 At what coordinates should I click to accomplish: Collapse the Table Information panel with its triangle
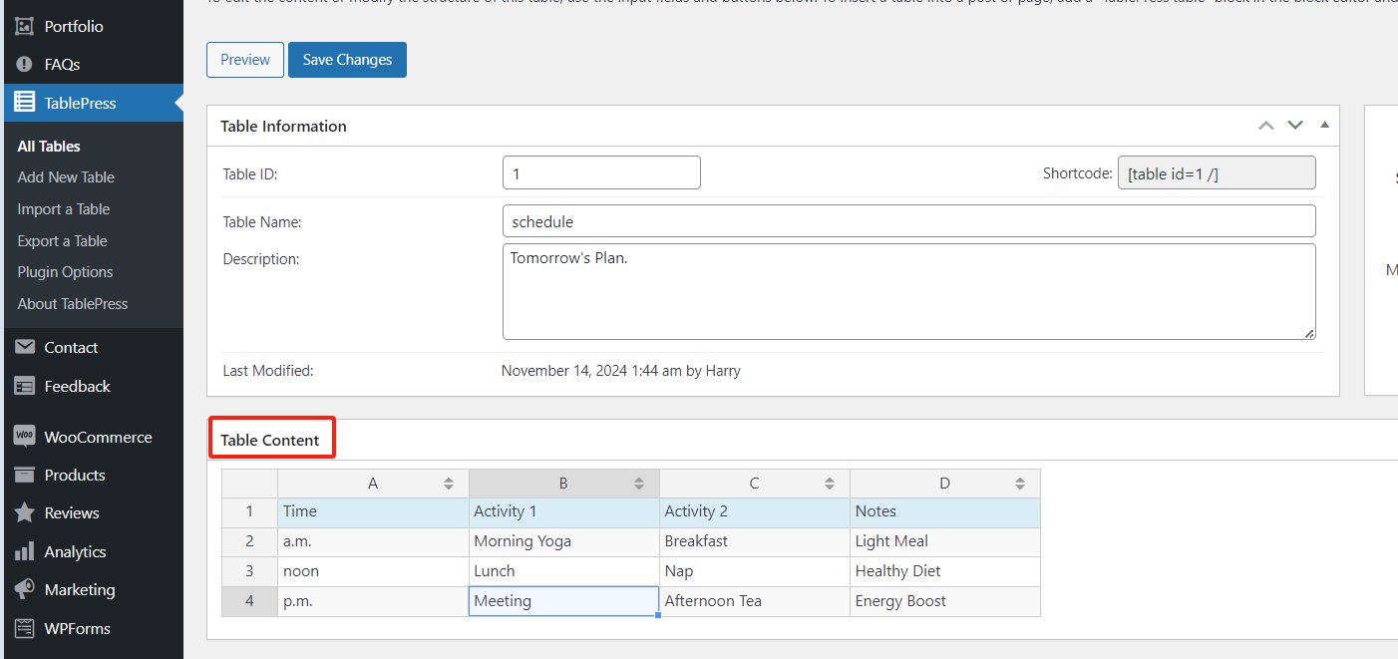click(1324, 125)
